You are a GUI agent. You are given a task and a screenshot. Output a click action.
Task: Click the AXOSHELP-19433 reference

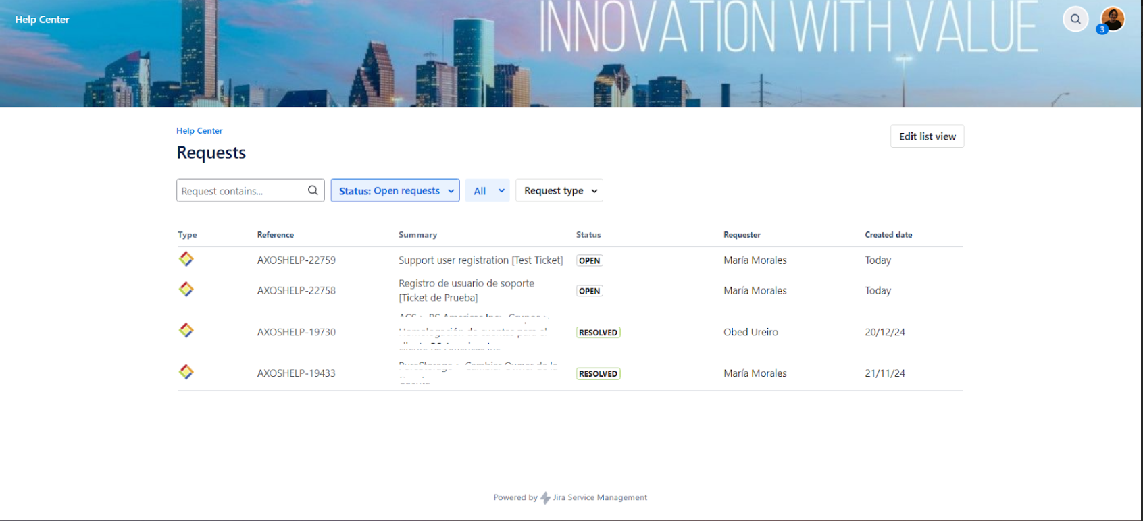pyautogui.click(x=296, y=373)
